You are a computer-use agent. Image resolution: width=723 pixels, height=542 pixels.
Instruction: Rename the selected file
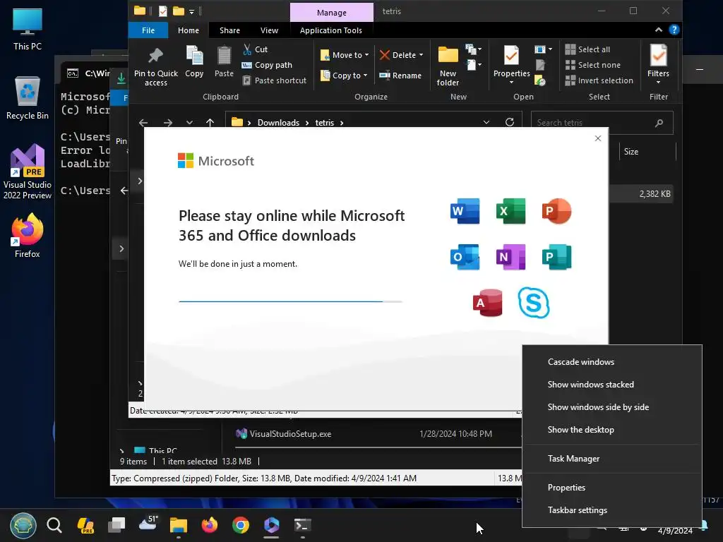(400, 76)
